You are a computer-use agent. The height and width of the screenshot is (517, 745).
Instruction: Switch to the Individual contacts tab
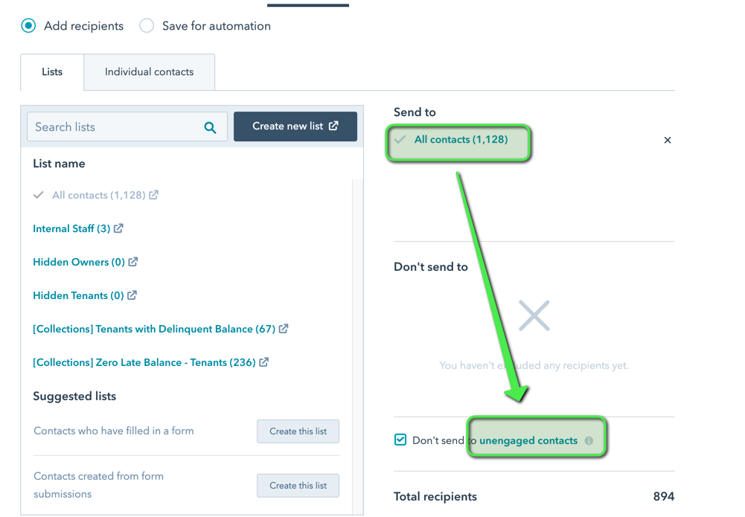149,71
